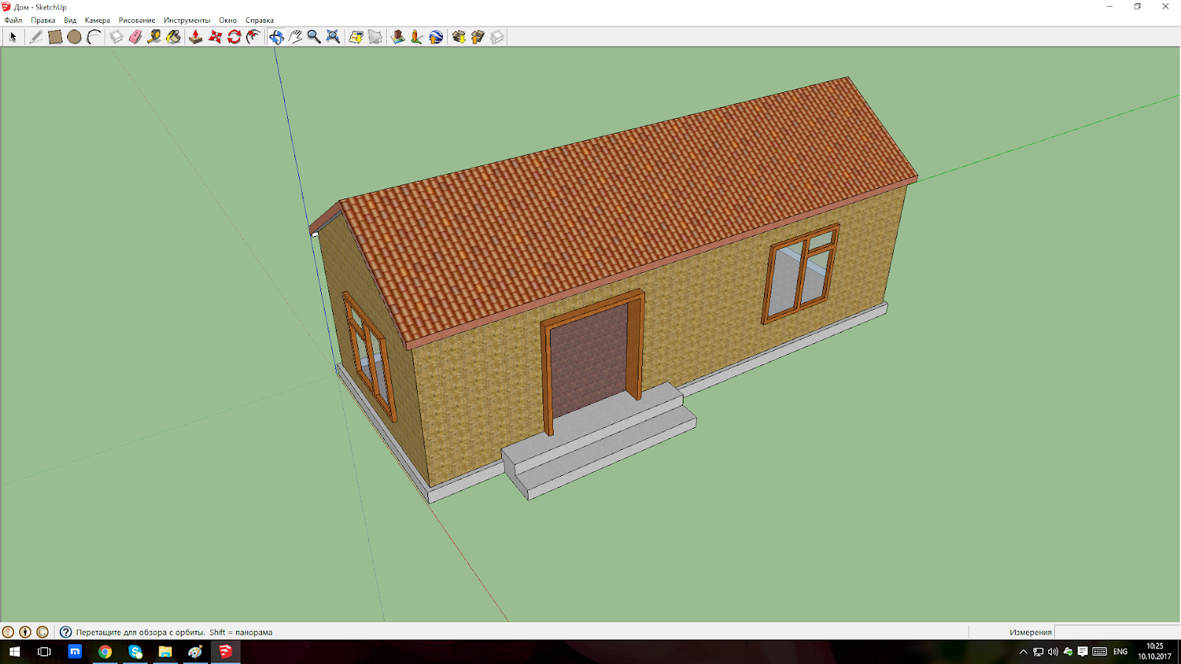Open Instructor help question-mark icon
Viewport: 1181px width, 664px height.
(x=66, y=632)
